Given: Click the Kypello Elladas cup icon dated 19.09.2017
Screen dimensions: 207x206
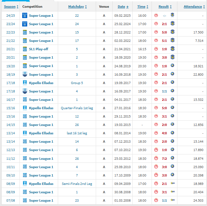Looking at the screenshot, I should (x=25, y=83).
